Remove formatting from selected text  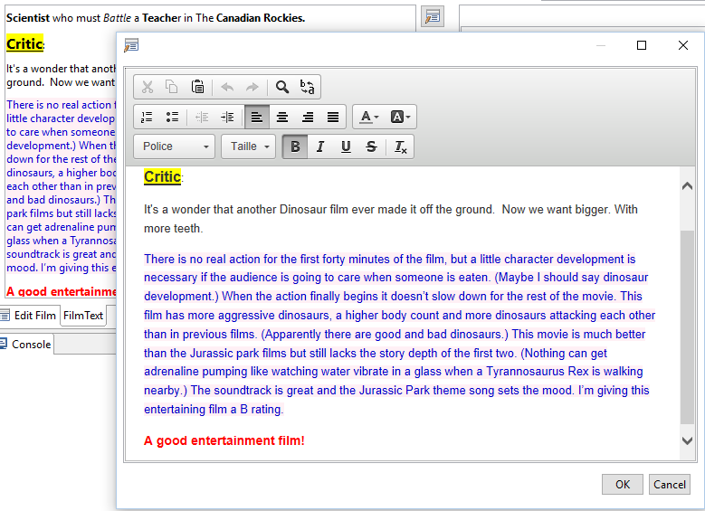pos(401,147)
